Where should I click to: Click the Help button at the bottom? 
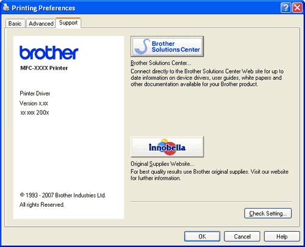tap(282, 237)
